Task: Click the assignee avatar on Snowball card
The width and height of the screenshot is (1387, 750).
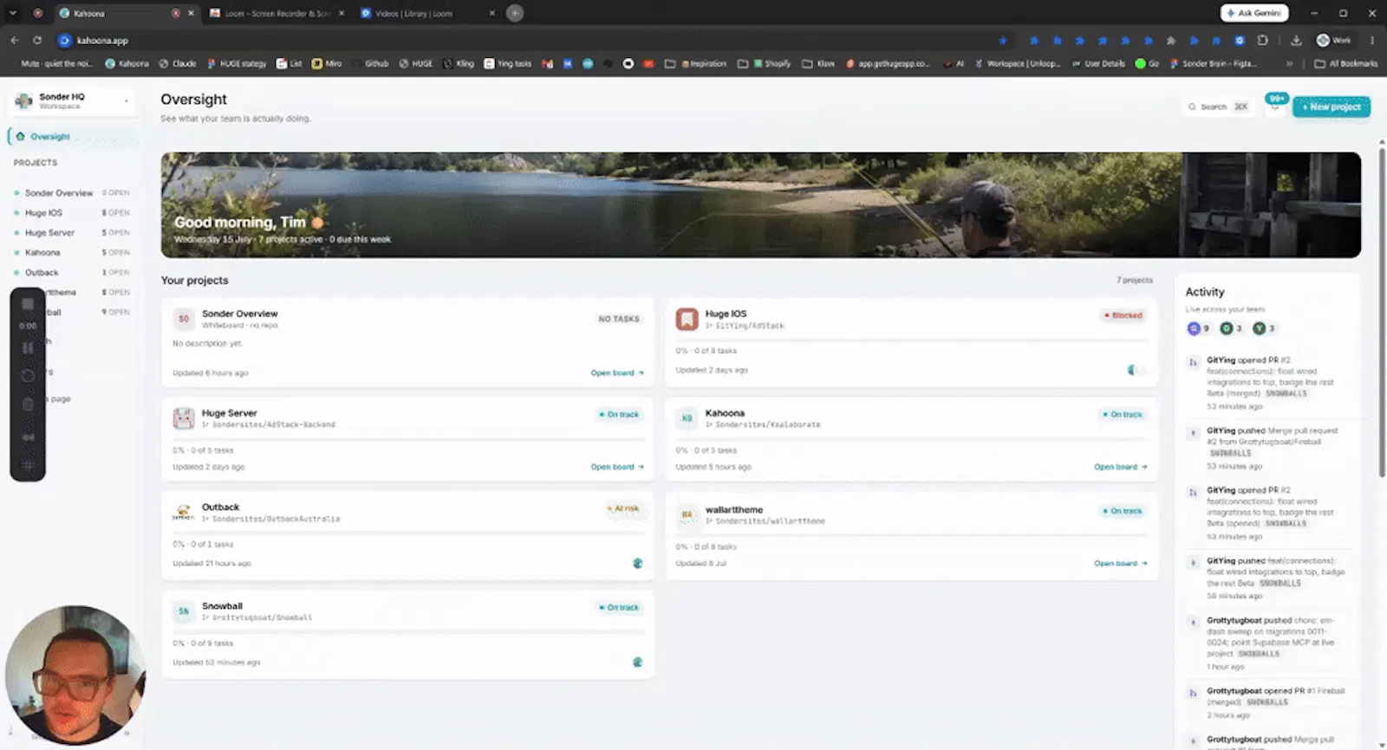Action: point(637,662)
